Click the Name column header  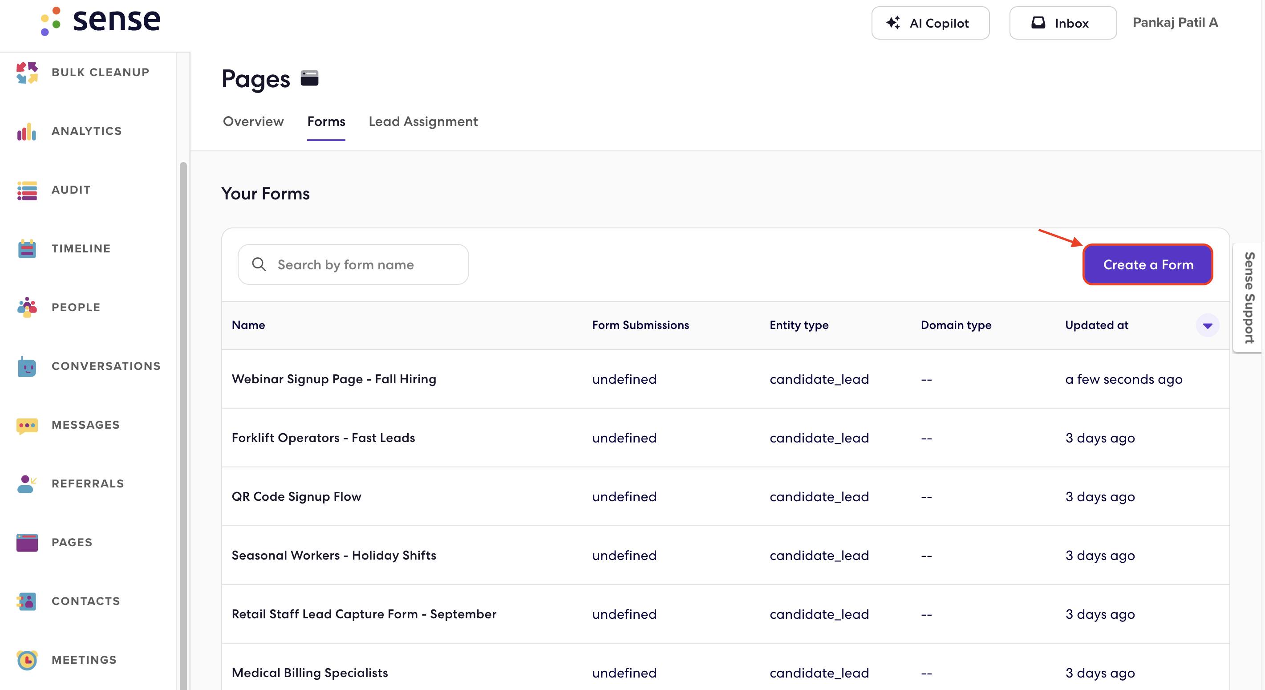(248, 325)
